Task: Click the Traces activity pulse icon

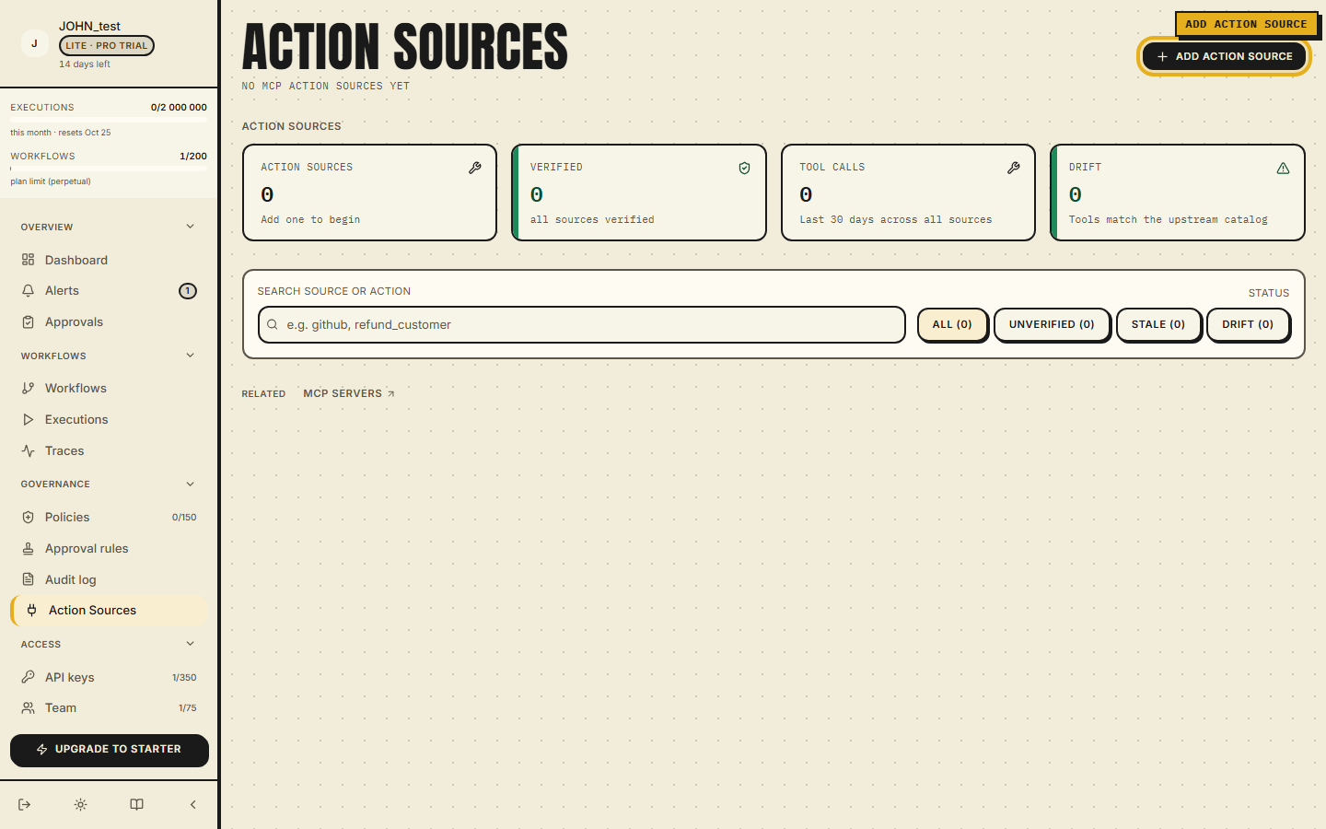Action: 29,450
